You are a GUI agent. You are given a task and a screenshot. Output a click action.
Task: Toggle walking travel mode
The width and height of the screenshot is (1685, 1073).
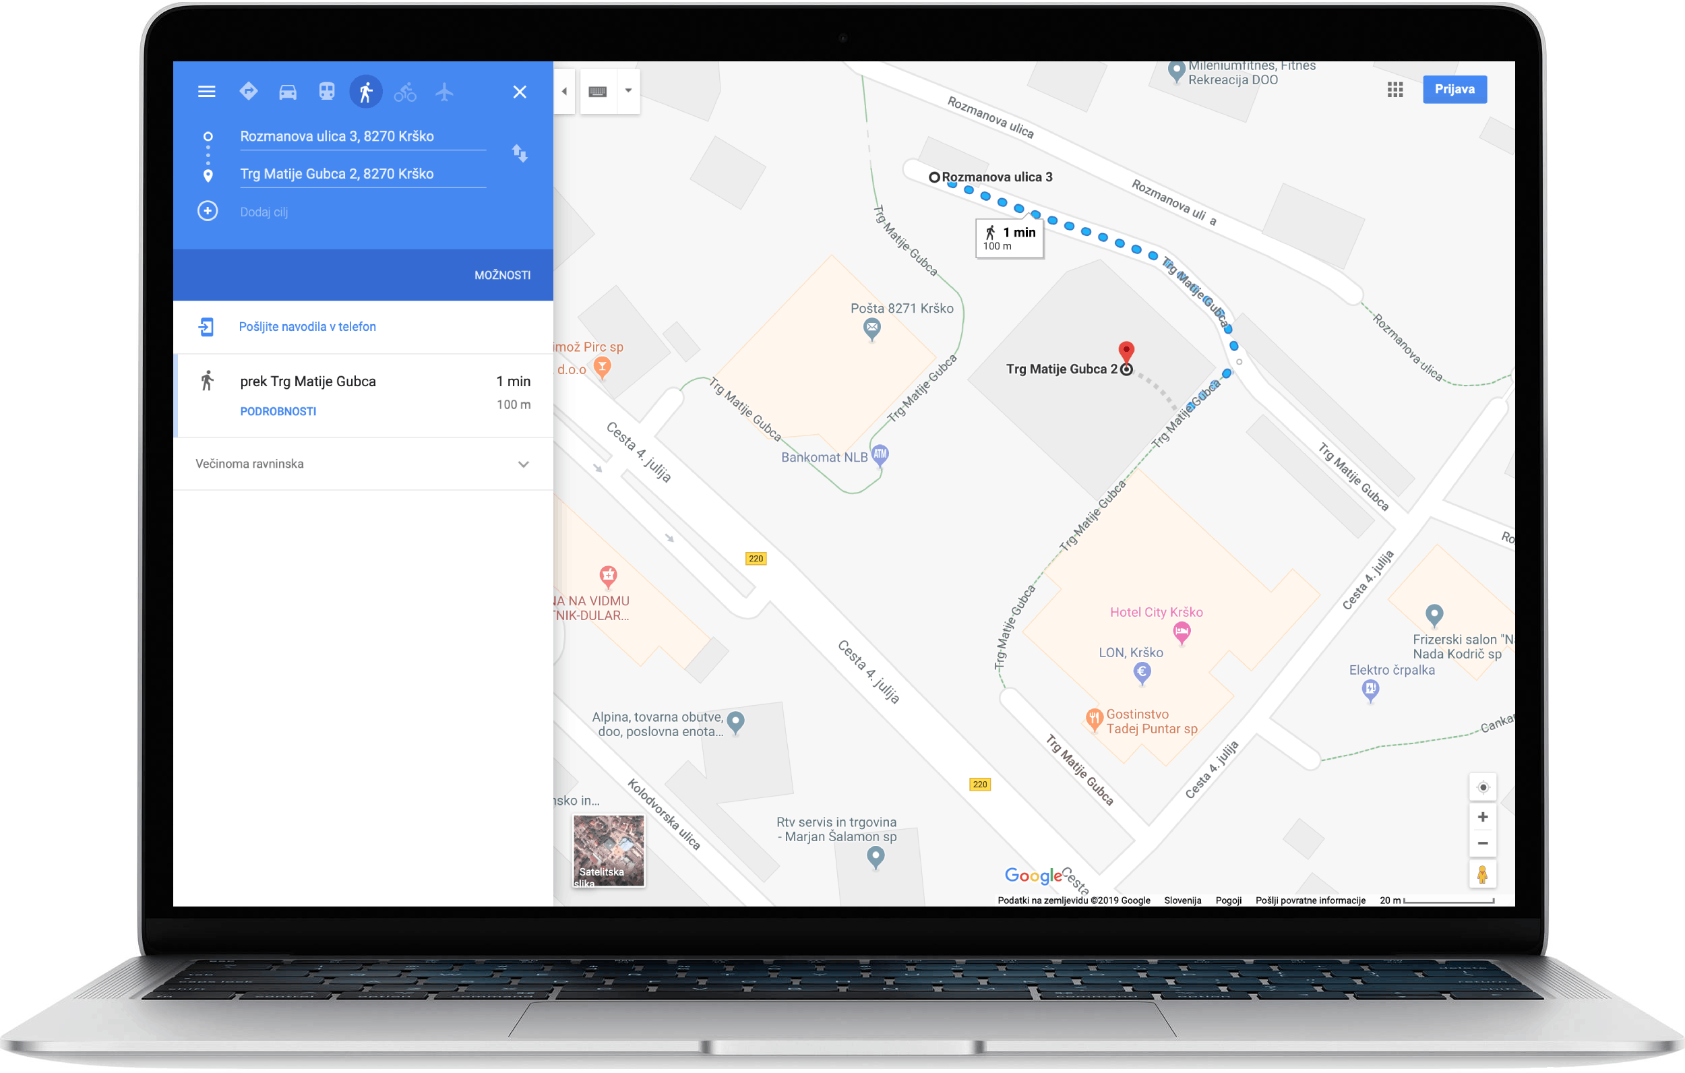(x=366, y=92)
